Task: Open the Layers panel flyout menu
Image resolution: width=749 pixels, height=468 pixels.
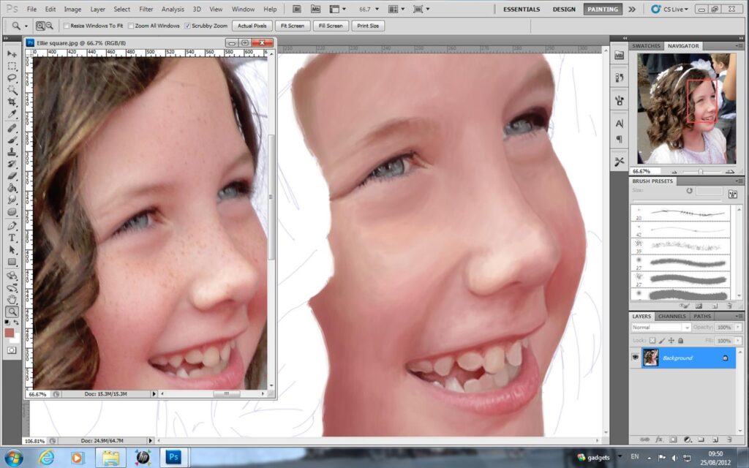Action: tap(738, 316)
